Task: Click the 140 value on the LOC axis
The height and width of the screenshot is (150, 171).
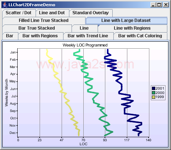Action: 149,140
